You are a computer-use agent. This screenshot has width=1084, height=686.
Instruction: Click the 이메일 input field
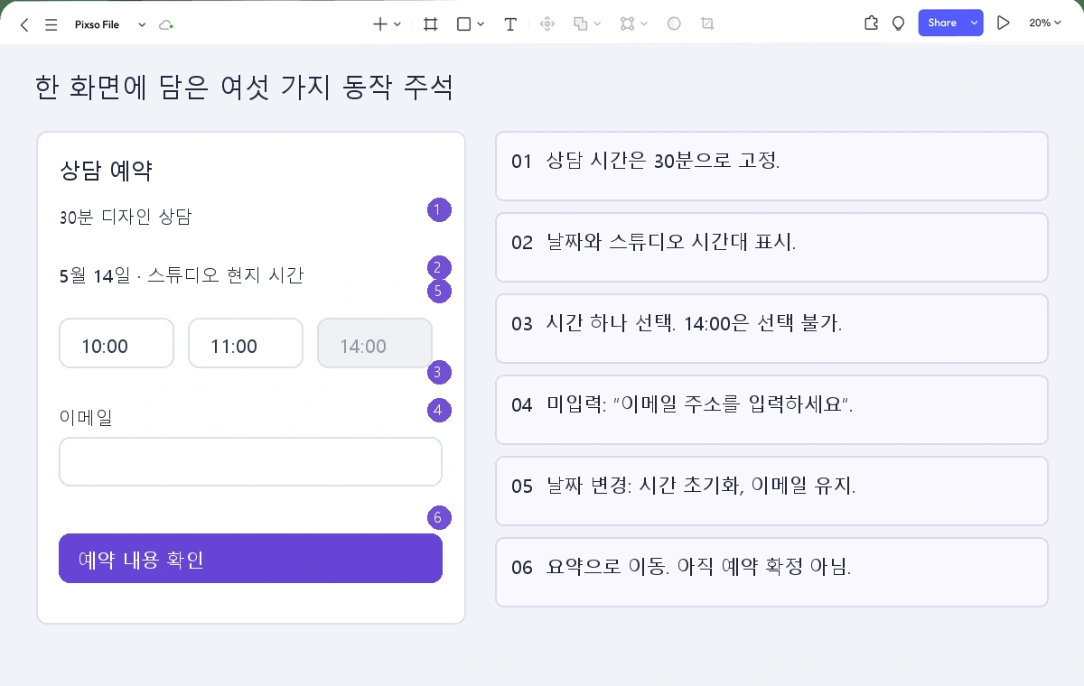point(250,462)
